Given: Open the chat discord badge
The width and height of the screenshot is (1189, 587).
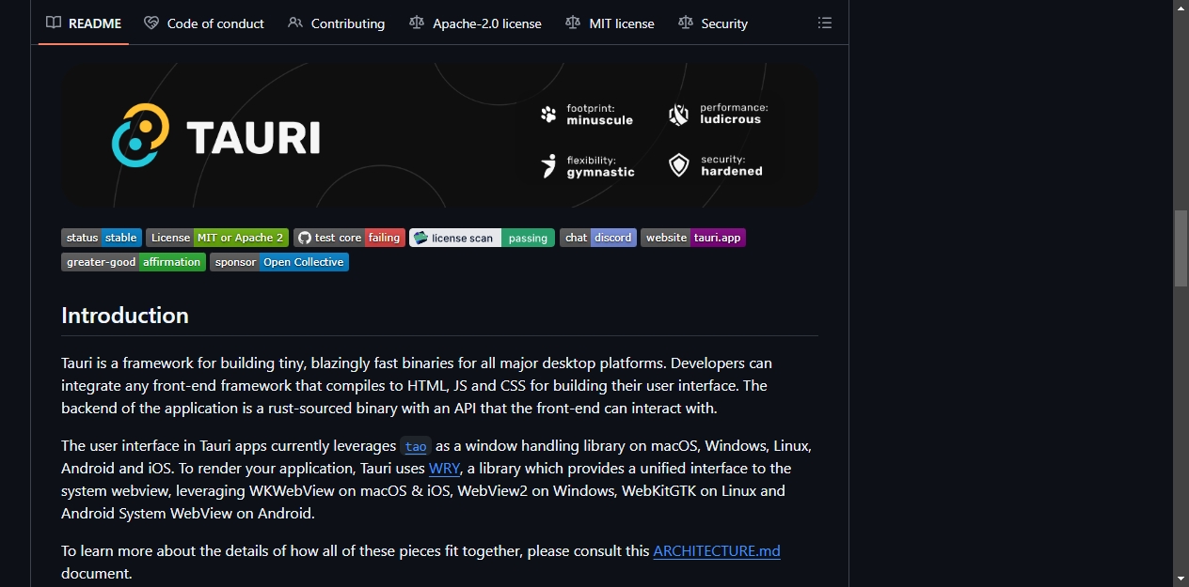Looking at the screenshot, I should coord(598,238).
